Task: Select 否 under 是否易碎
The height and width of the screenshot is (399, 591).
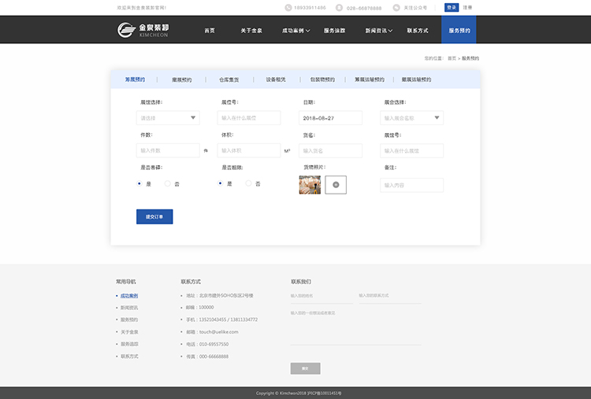Action: point(168,183)
